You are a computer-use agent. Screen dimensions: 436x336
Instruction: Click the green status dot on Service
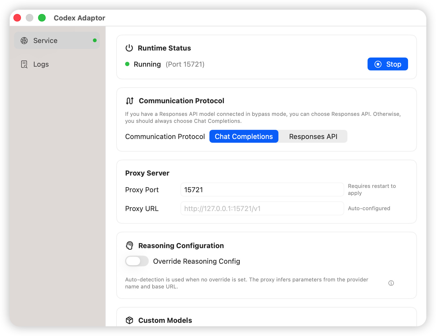click(x=95, y=40)
